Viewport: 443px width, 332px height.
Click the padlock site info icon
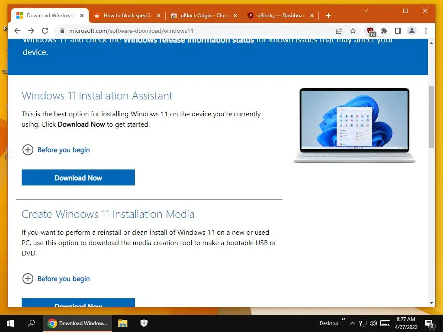(62, 31)
